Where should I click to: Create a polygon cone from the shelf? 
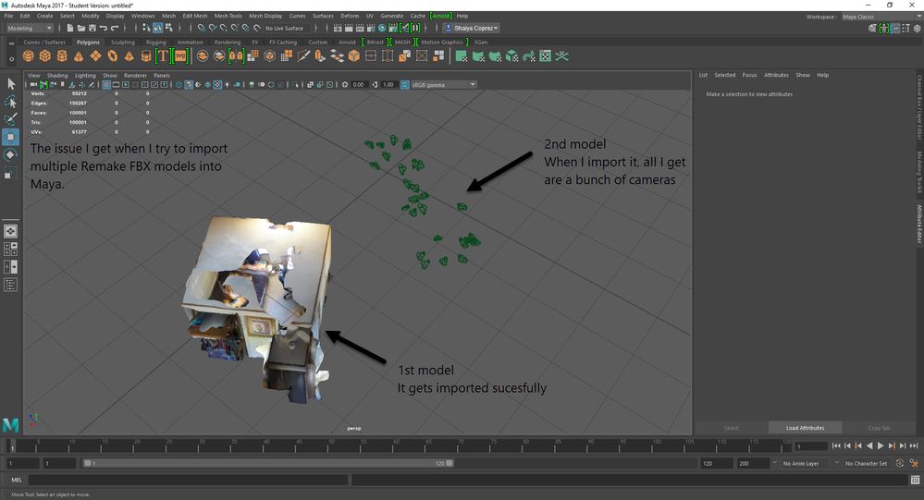click(79, 56)
